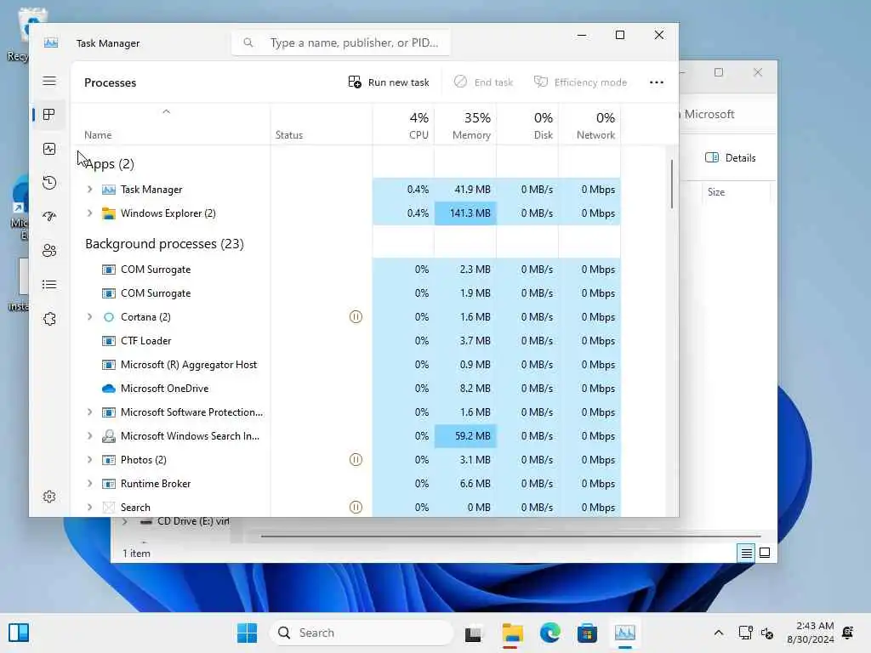Open Task View from the taskbar

[x=473, y=633]
